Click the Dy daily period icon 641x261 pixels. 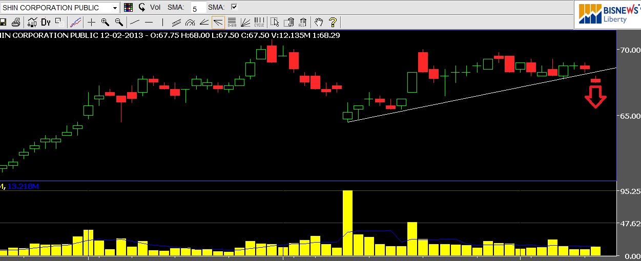(46, 22)
